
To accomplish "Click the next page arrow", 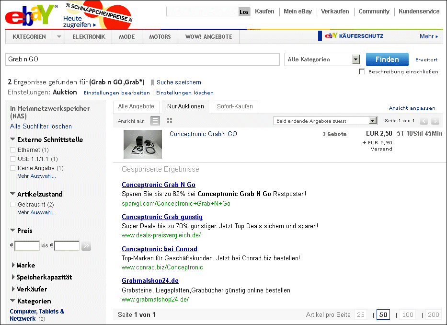I will point(435,121).
